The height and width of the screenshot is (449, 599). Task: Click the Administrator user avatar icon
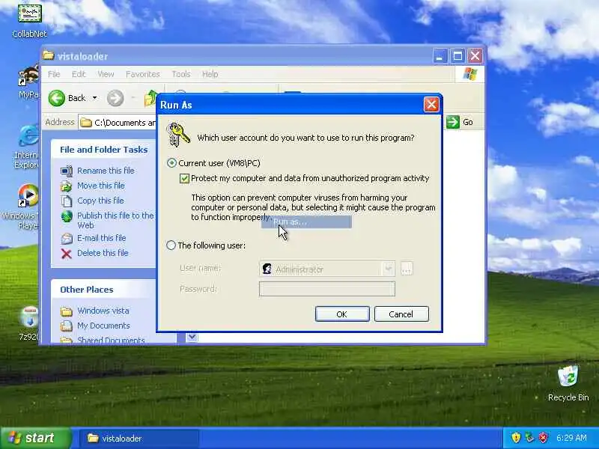pyautogui.click(x=267, y=269)
